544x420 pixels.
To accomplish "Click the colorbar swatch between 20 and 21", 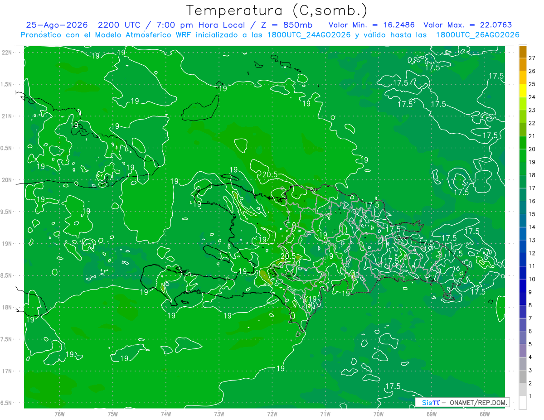I will (x=523, y=143).
